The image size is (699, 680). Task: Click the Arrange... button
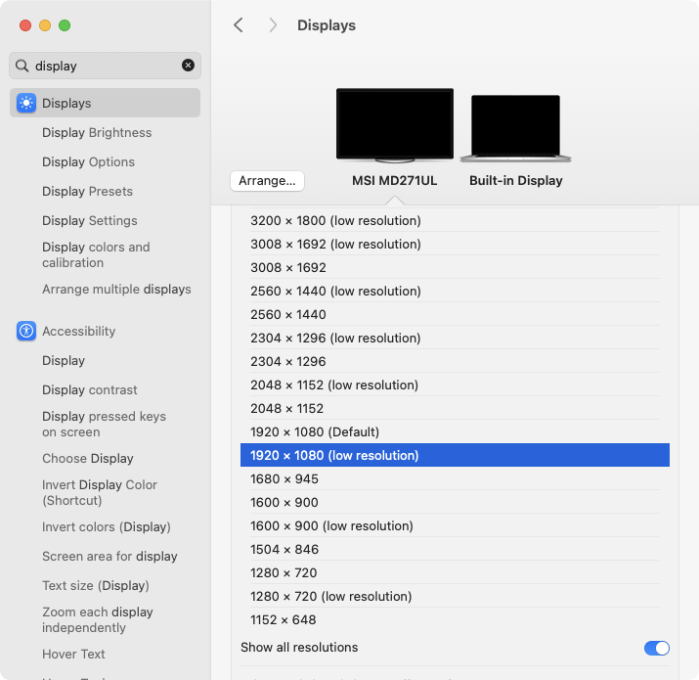tap(267, 181)
